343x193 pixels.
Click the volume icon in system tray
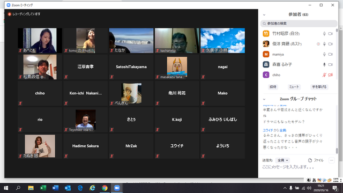(309, 188)
